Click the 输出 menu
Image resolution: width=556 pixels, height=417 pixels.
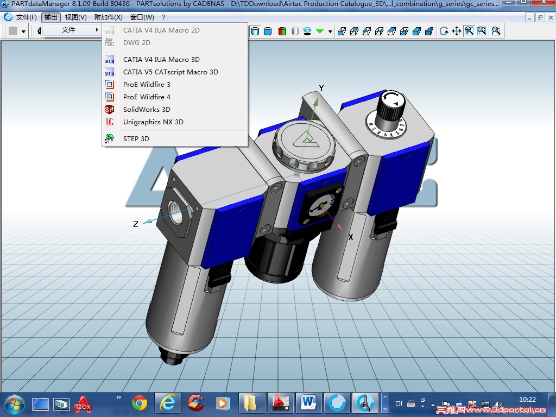coord(51,17)
